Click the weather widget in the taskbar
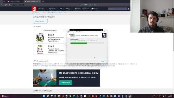The image size is (174, 98). (5, 96)
